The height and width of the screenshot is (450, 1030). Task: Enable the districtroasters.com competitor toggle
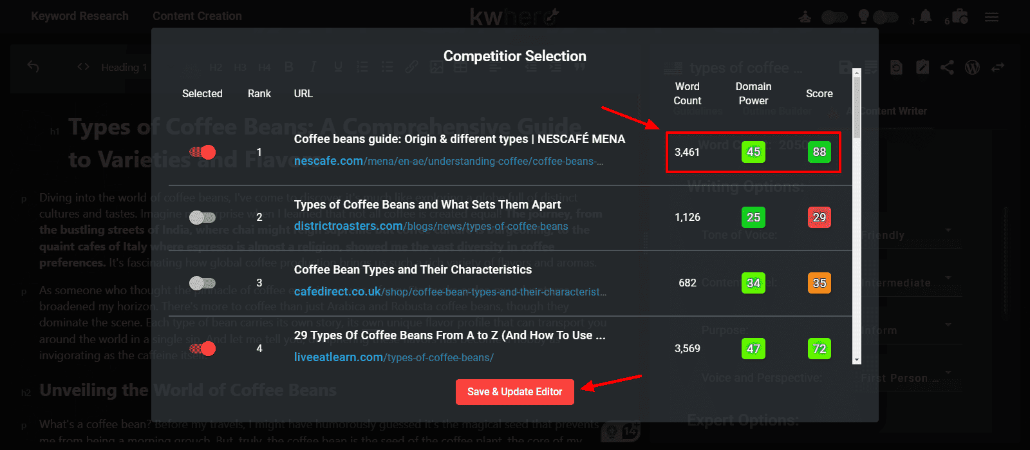[x=203, y=218]
